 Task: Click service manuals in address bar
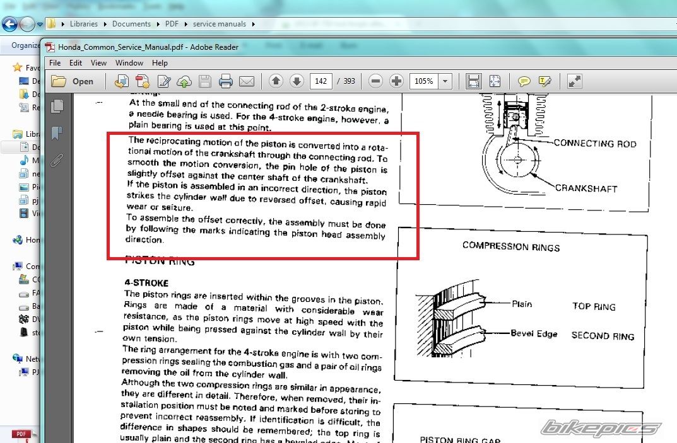[220, 24]
